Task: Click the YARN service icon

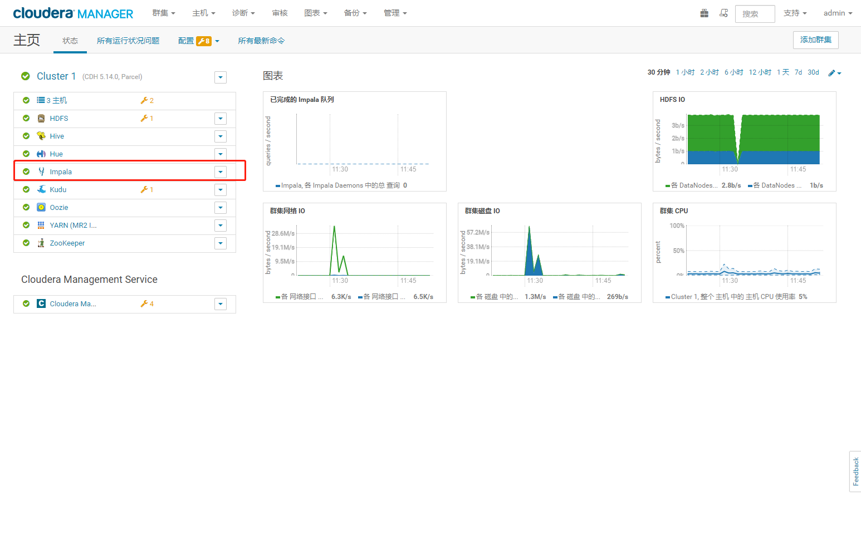Action: [41, 225]
